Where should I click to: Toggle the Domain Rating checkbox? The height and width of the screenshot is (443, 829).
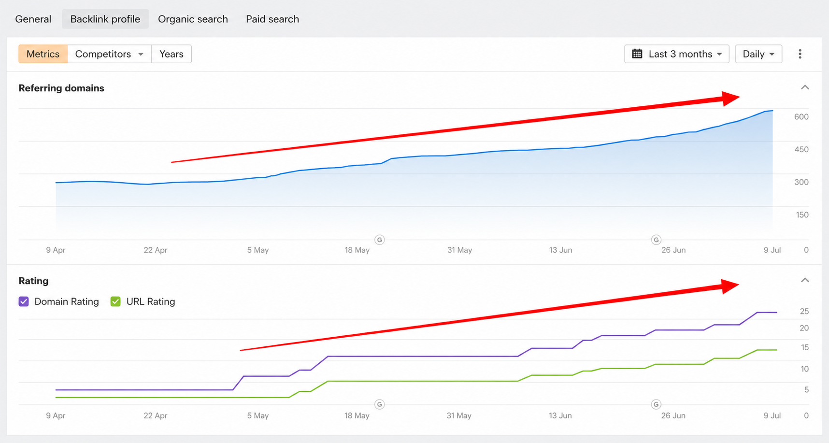[24, 301]
